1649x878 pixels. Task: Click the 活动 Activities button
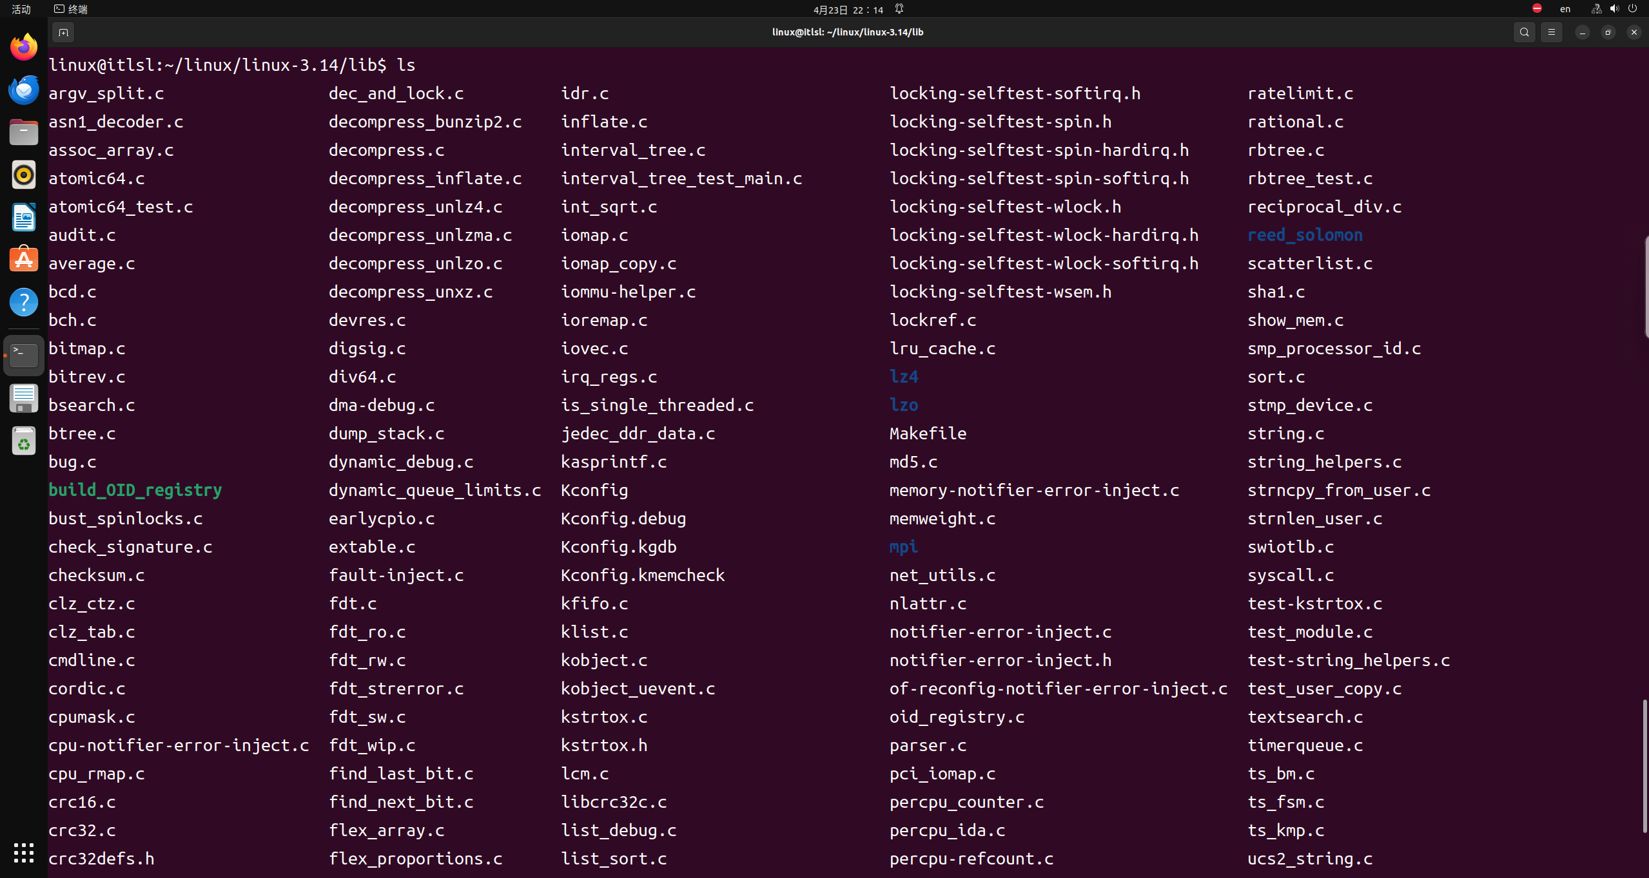(21, 9)
